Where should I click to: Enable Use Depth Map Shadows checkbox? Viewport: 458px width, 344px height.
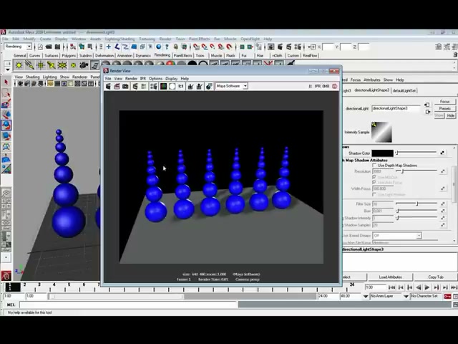click(374, 166)
